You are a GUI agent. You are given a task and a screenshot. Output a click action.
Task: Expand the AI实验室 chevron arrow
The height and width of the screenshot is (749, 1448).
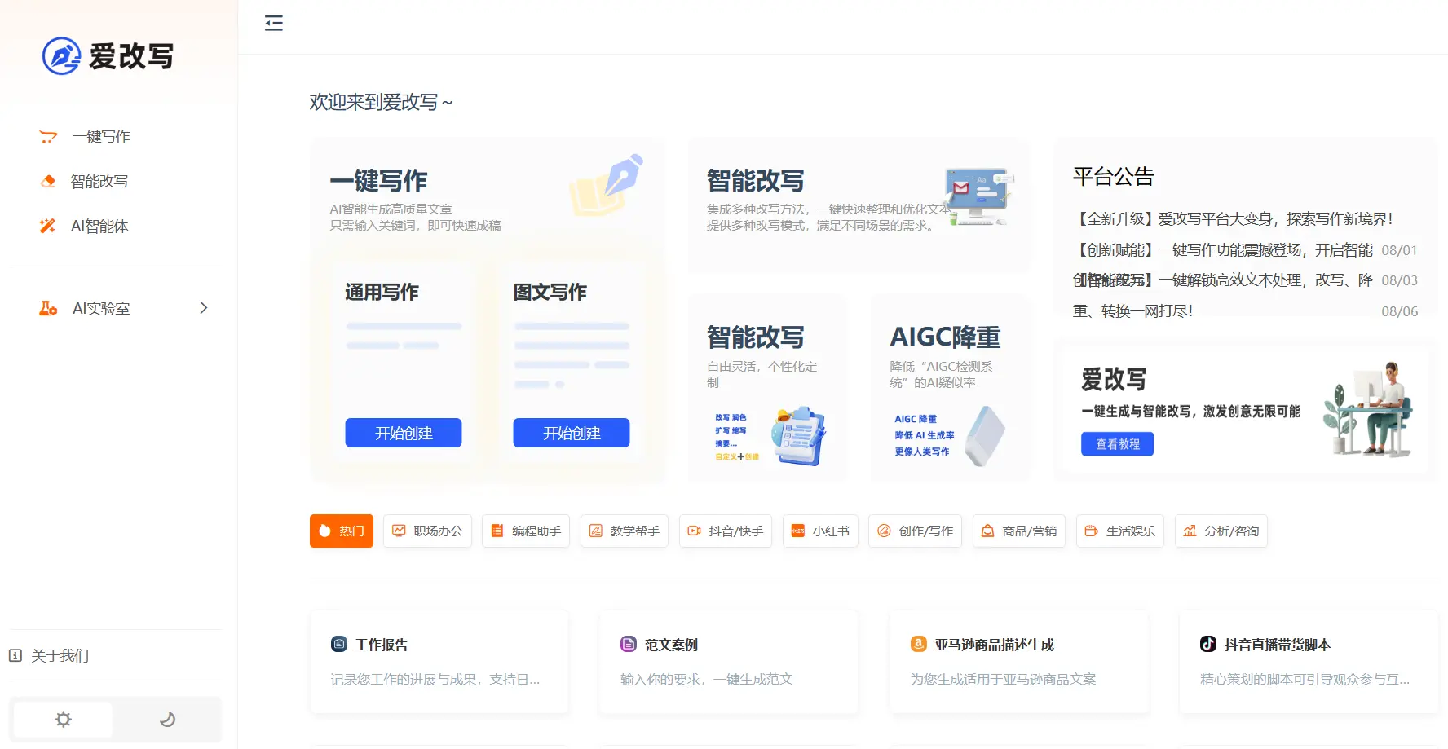(204, 308)
